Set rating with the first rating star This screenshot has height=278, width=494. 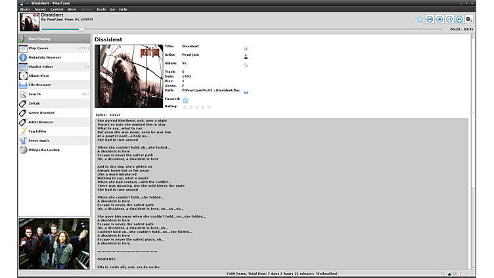pyautogui.click(x=185, y=106)
